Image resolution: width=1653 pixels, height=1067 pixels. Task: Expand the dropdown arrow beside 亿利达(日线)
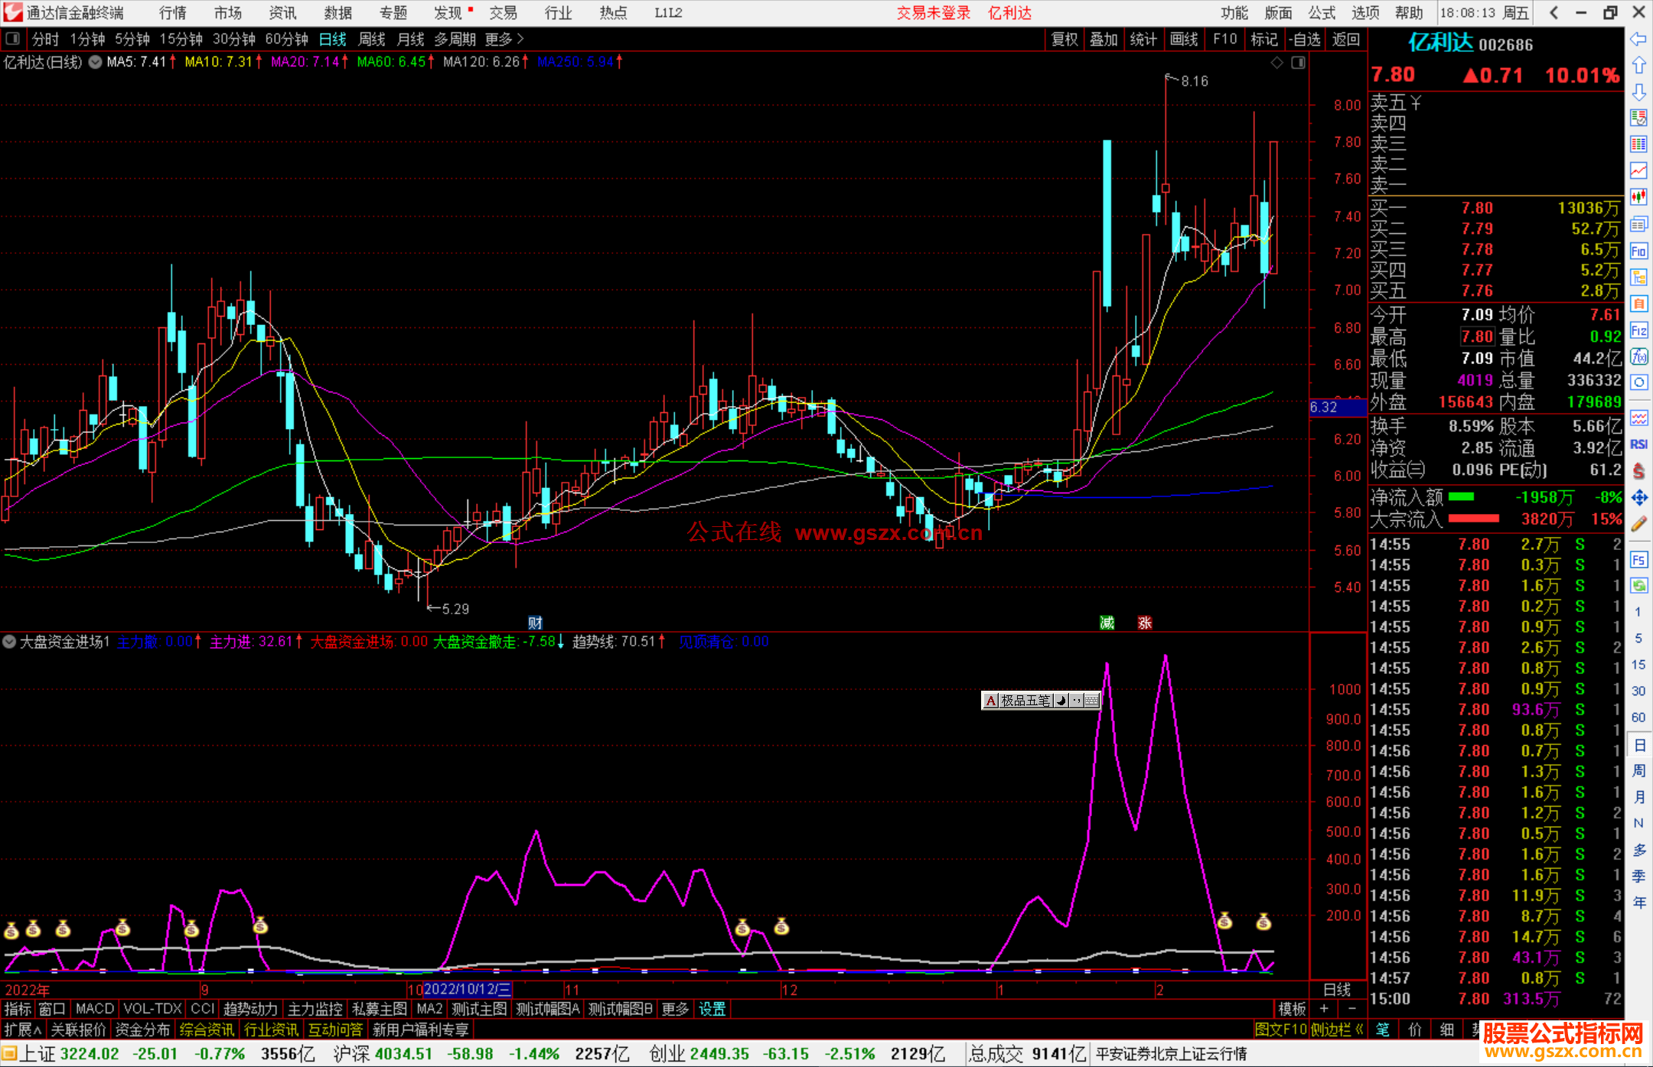(x=95, y=63)
